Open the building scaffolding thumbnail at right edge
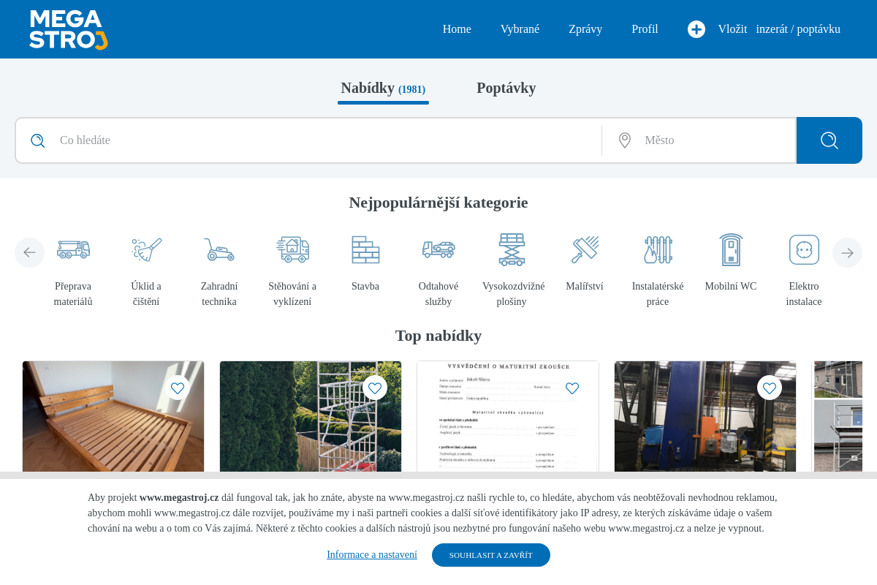Image resolution: width=877 pixels, height=585 pixels. click(838, 417)
